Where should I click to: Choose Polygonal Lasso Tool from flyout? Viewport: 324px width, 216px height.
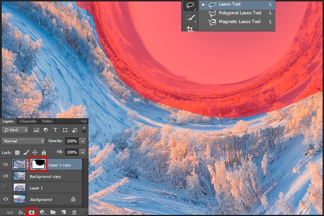pos(240,13)
